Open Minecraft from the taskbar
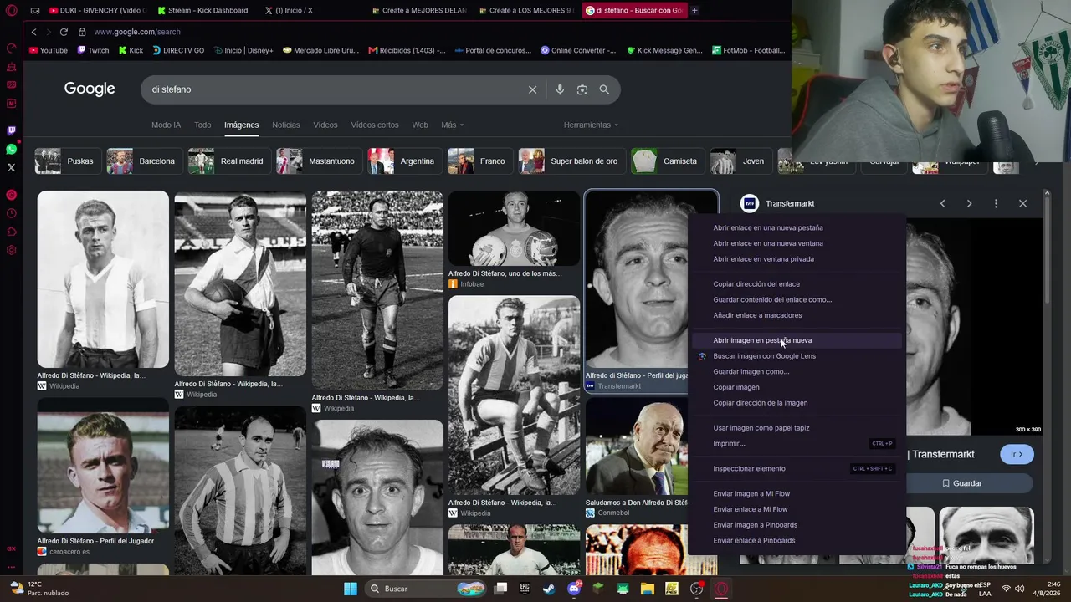1071x602 pixels. 598,589
